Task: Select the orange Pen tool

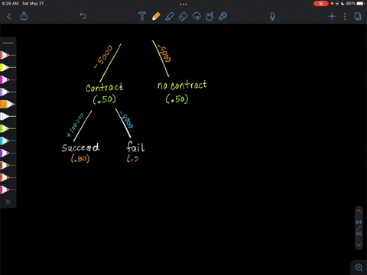Action: [156, 16]
